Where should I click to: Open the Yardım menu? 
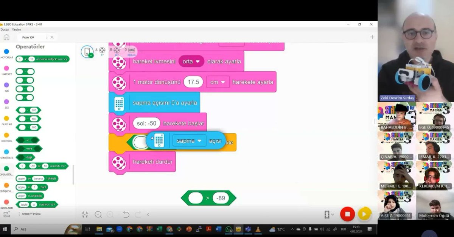(x=17, y=29)
